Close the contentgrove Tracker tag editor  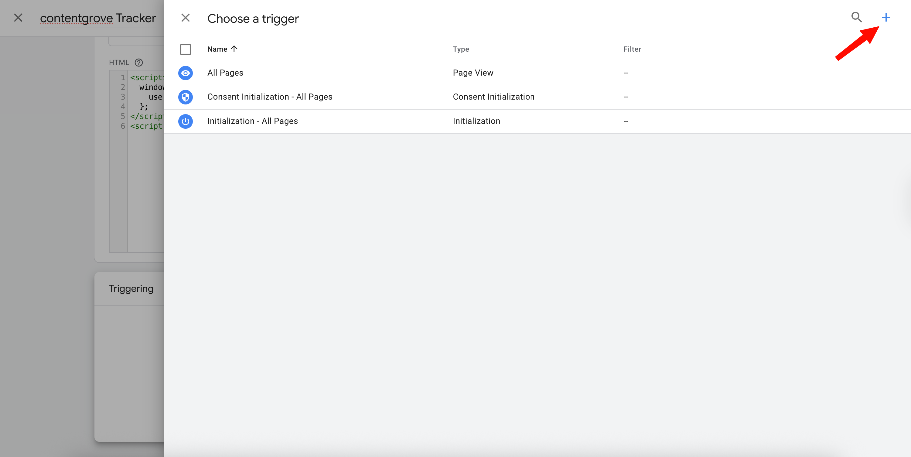point(18,18)
